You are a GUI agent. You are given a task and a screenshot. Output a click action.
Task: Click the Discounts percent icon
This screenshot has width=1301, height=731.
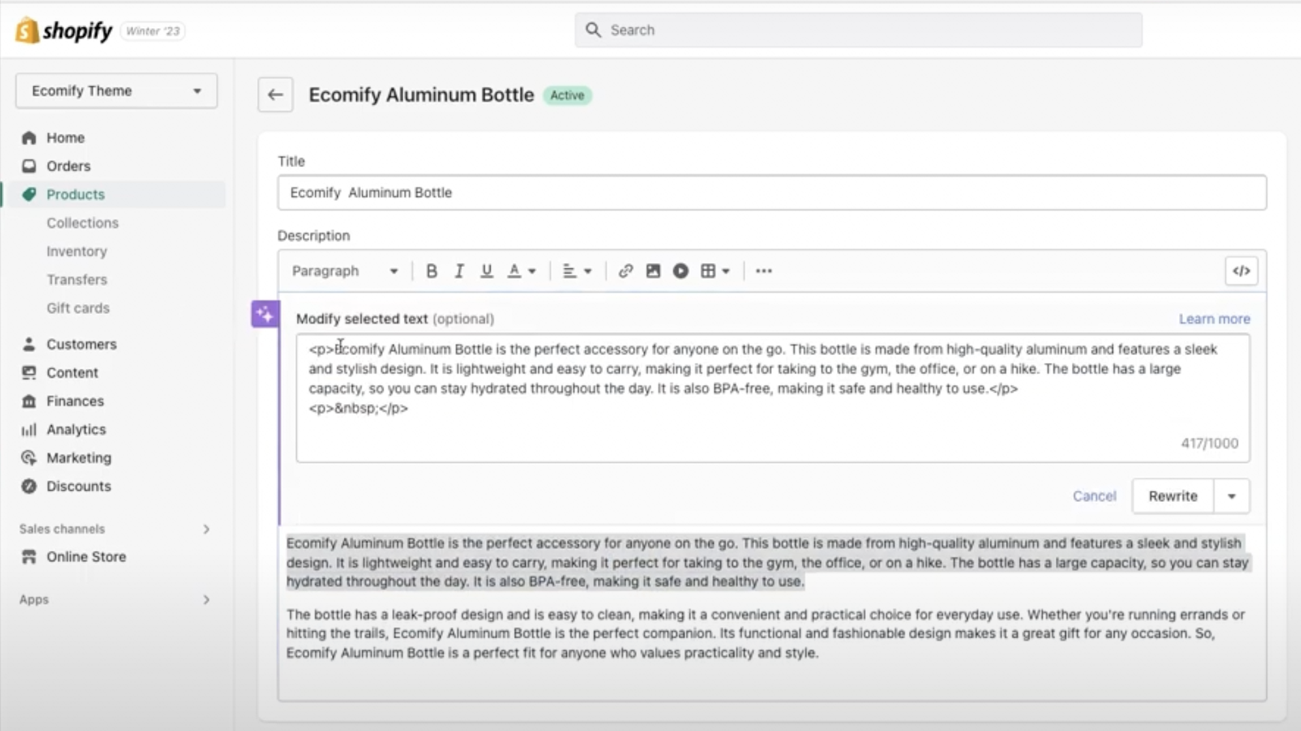(29, 486)
